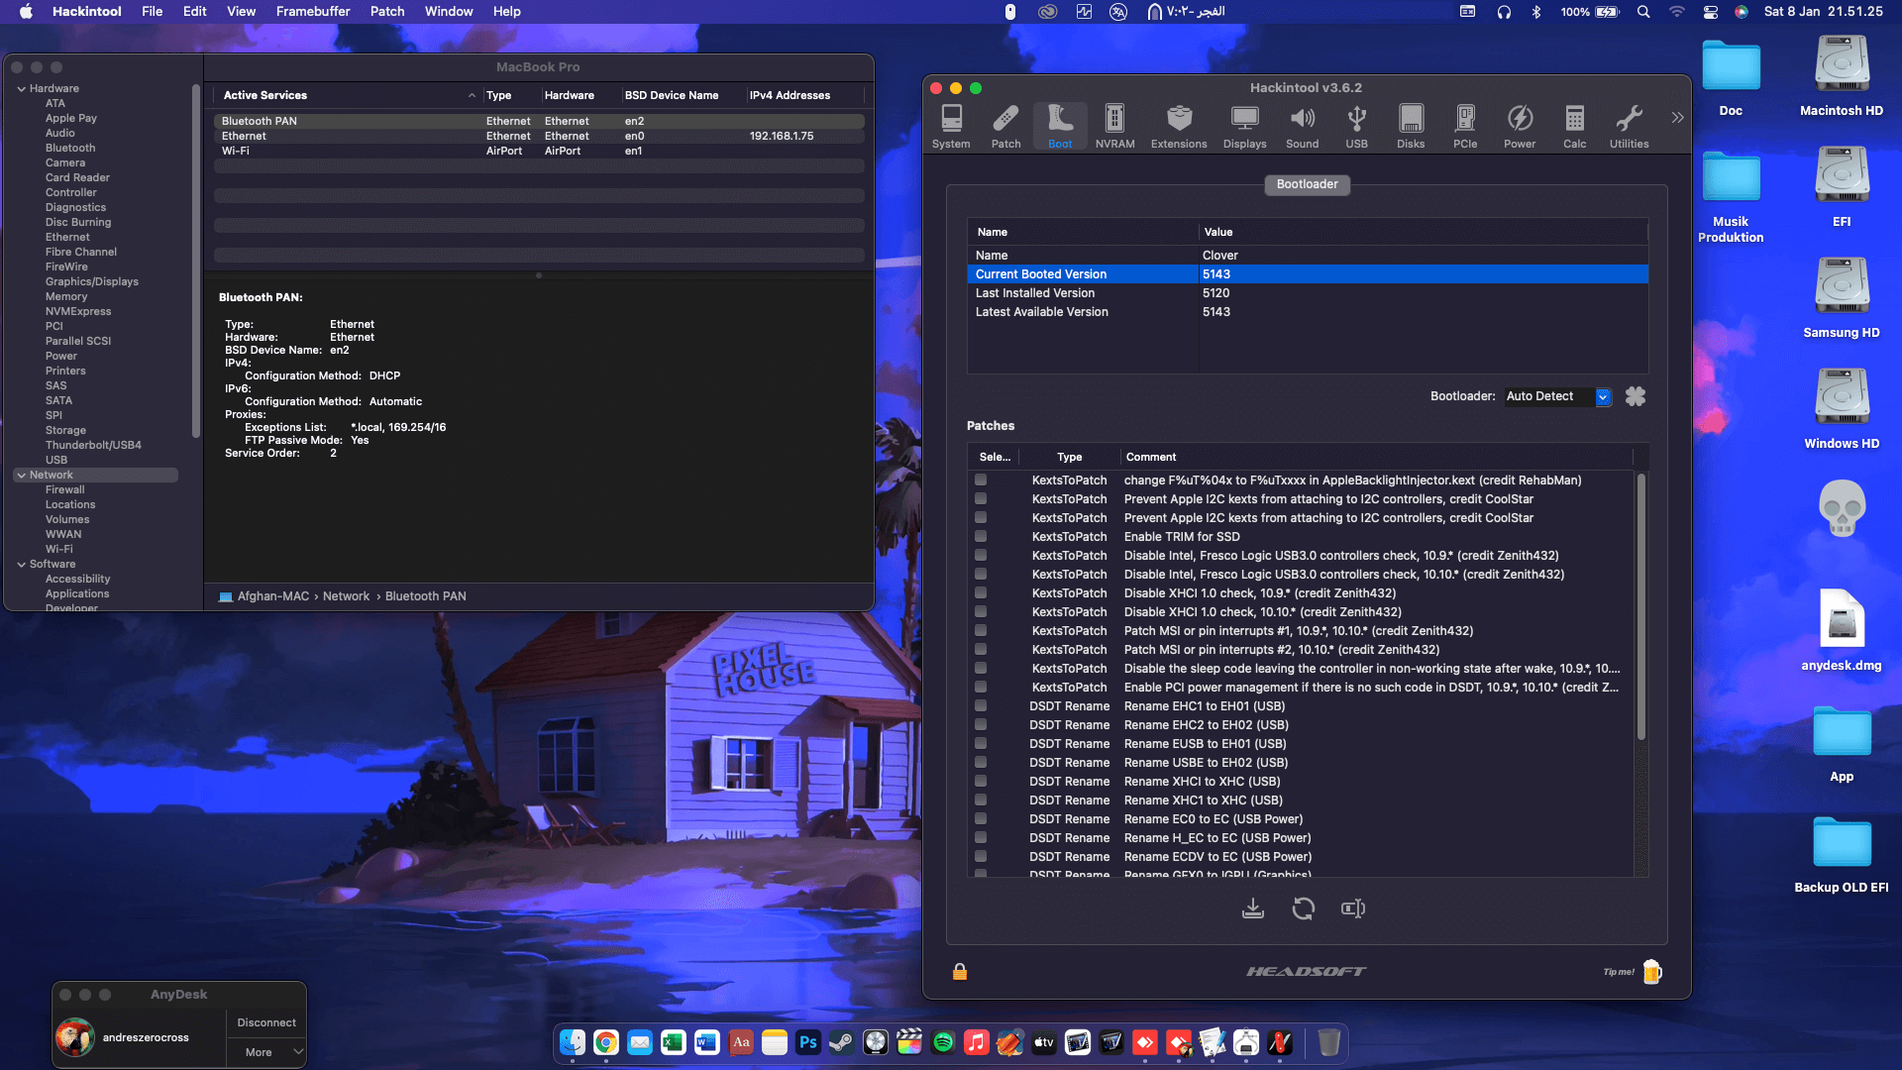This screenshot has height=1070, width=1902.
Task: Click the beer Tip me icon
Action: (x=1650, y=972)
